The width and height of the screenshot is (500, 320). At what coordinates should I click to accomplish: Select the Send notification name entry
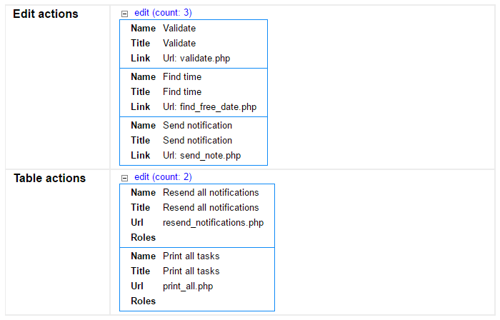tap(197, 125)
